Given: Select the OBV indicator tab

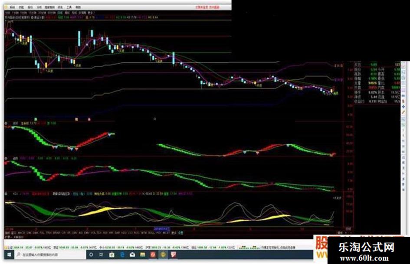Looking at the screenshot, I should 74,232.
